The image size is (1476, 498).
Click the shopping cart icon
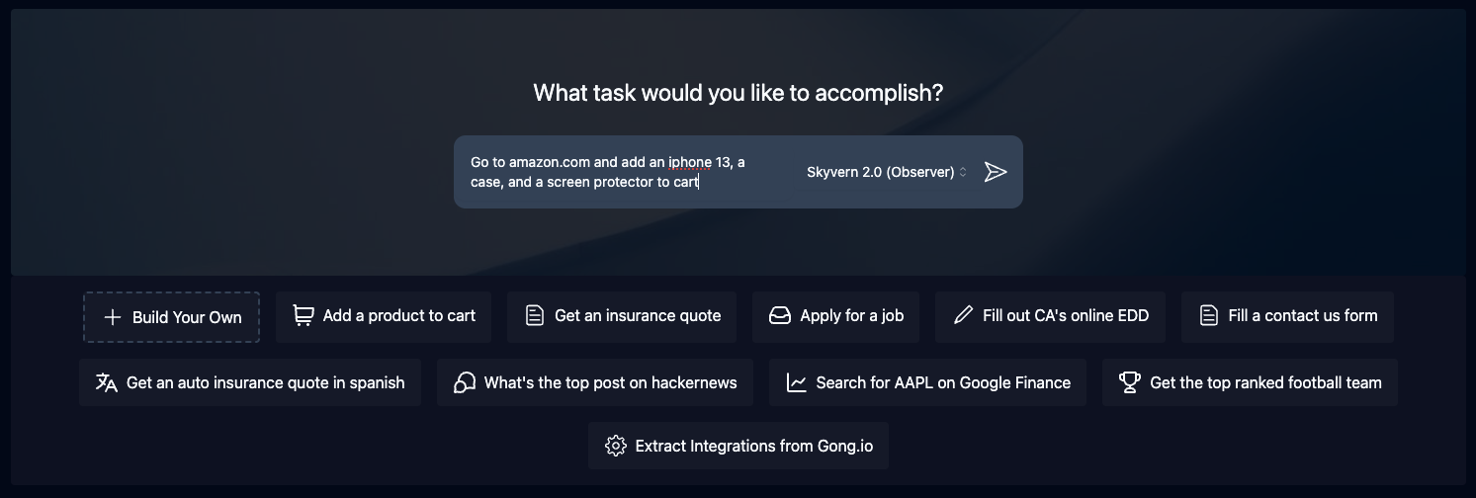tap(303, 316)
